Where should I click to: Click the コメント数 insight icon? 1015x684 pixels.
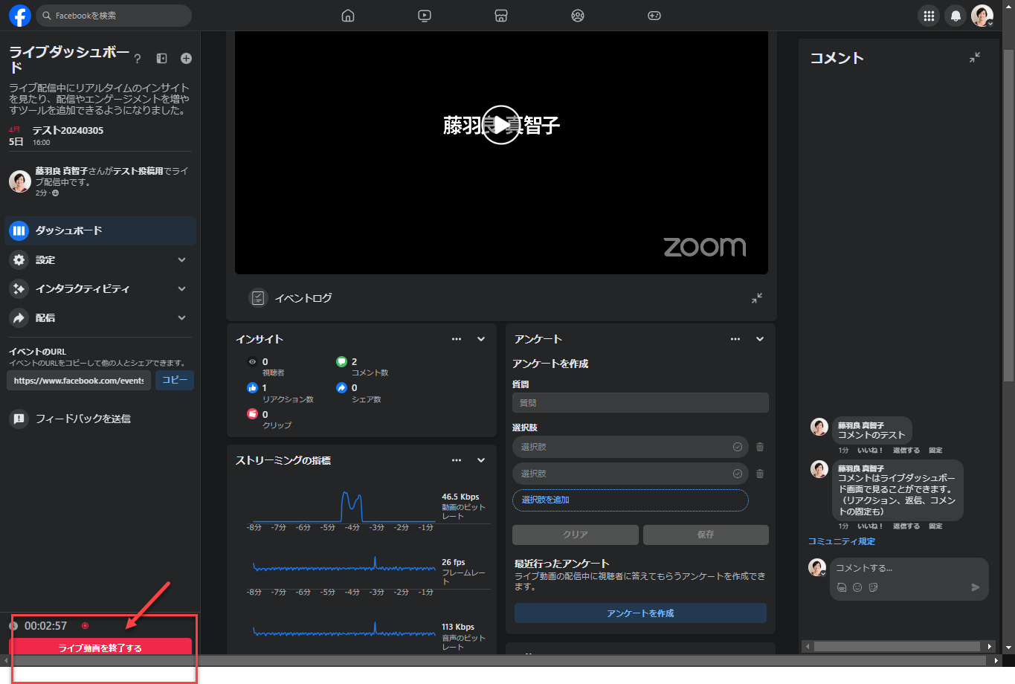[x=341, y=361]
